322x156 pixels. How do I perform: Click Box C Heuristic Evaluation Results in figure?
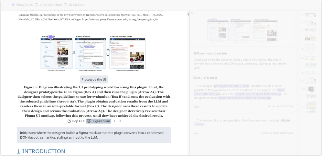coord(127,53)
